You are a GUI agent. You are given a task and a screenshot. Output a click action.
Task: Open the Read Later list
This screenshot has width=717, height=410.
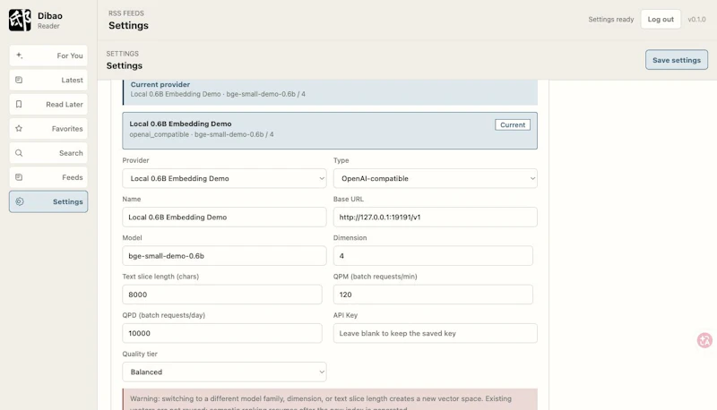(48, 104)
